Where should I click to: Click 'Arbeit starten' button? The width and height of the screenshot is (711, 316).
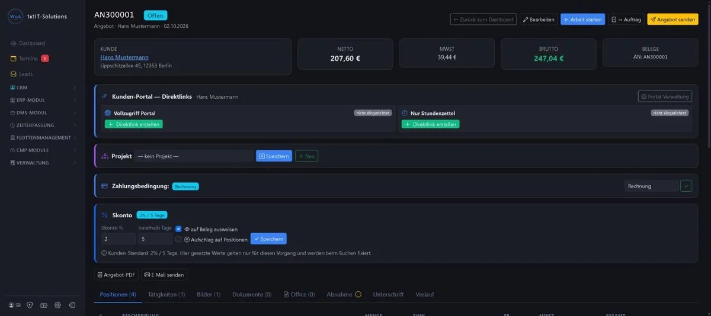pyautogui.click(x=583, y=20)
